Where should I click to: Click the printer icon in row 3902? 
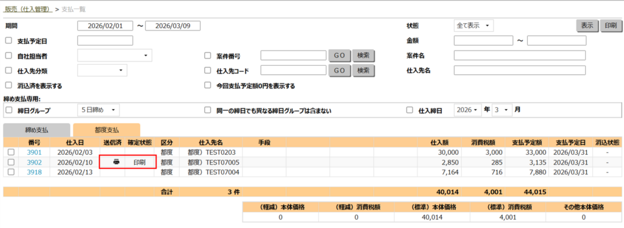[x=116, y=162]
